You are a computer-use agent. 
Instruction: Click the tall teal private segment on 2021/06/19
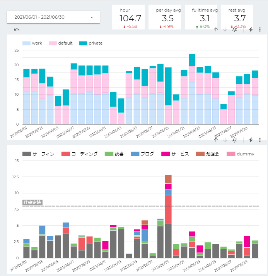tap(168, 86)
